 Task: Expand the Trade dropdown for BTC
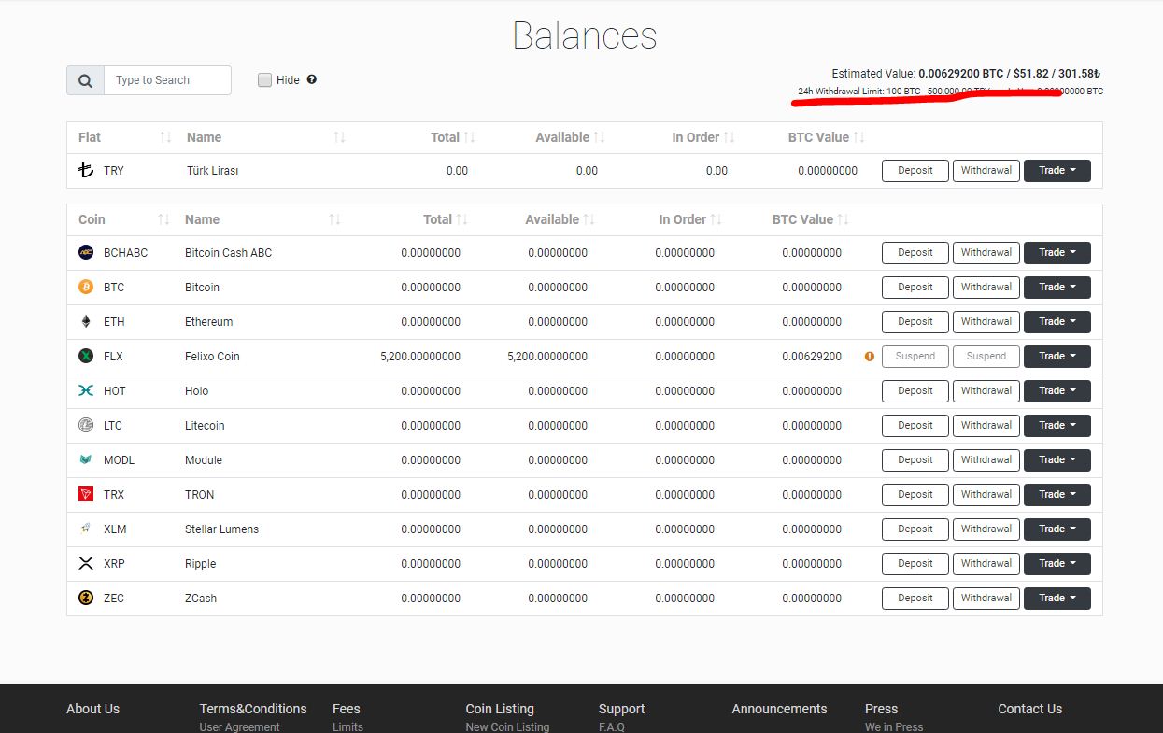pyautogui.click(x=1057, y=288)
